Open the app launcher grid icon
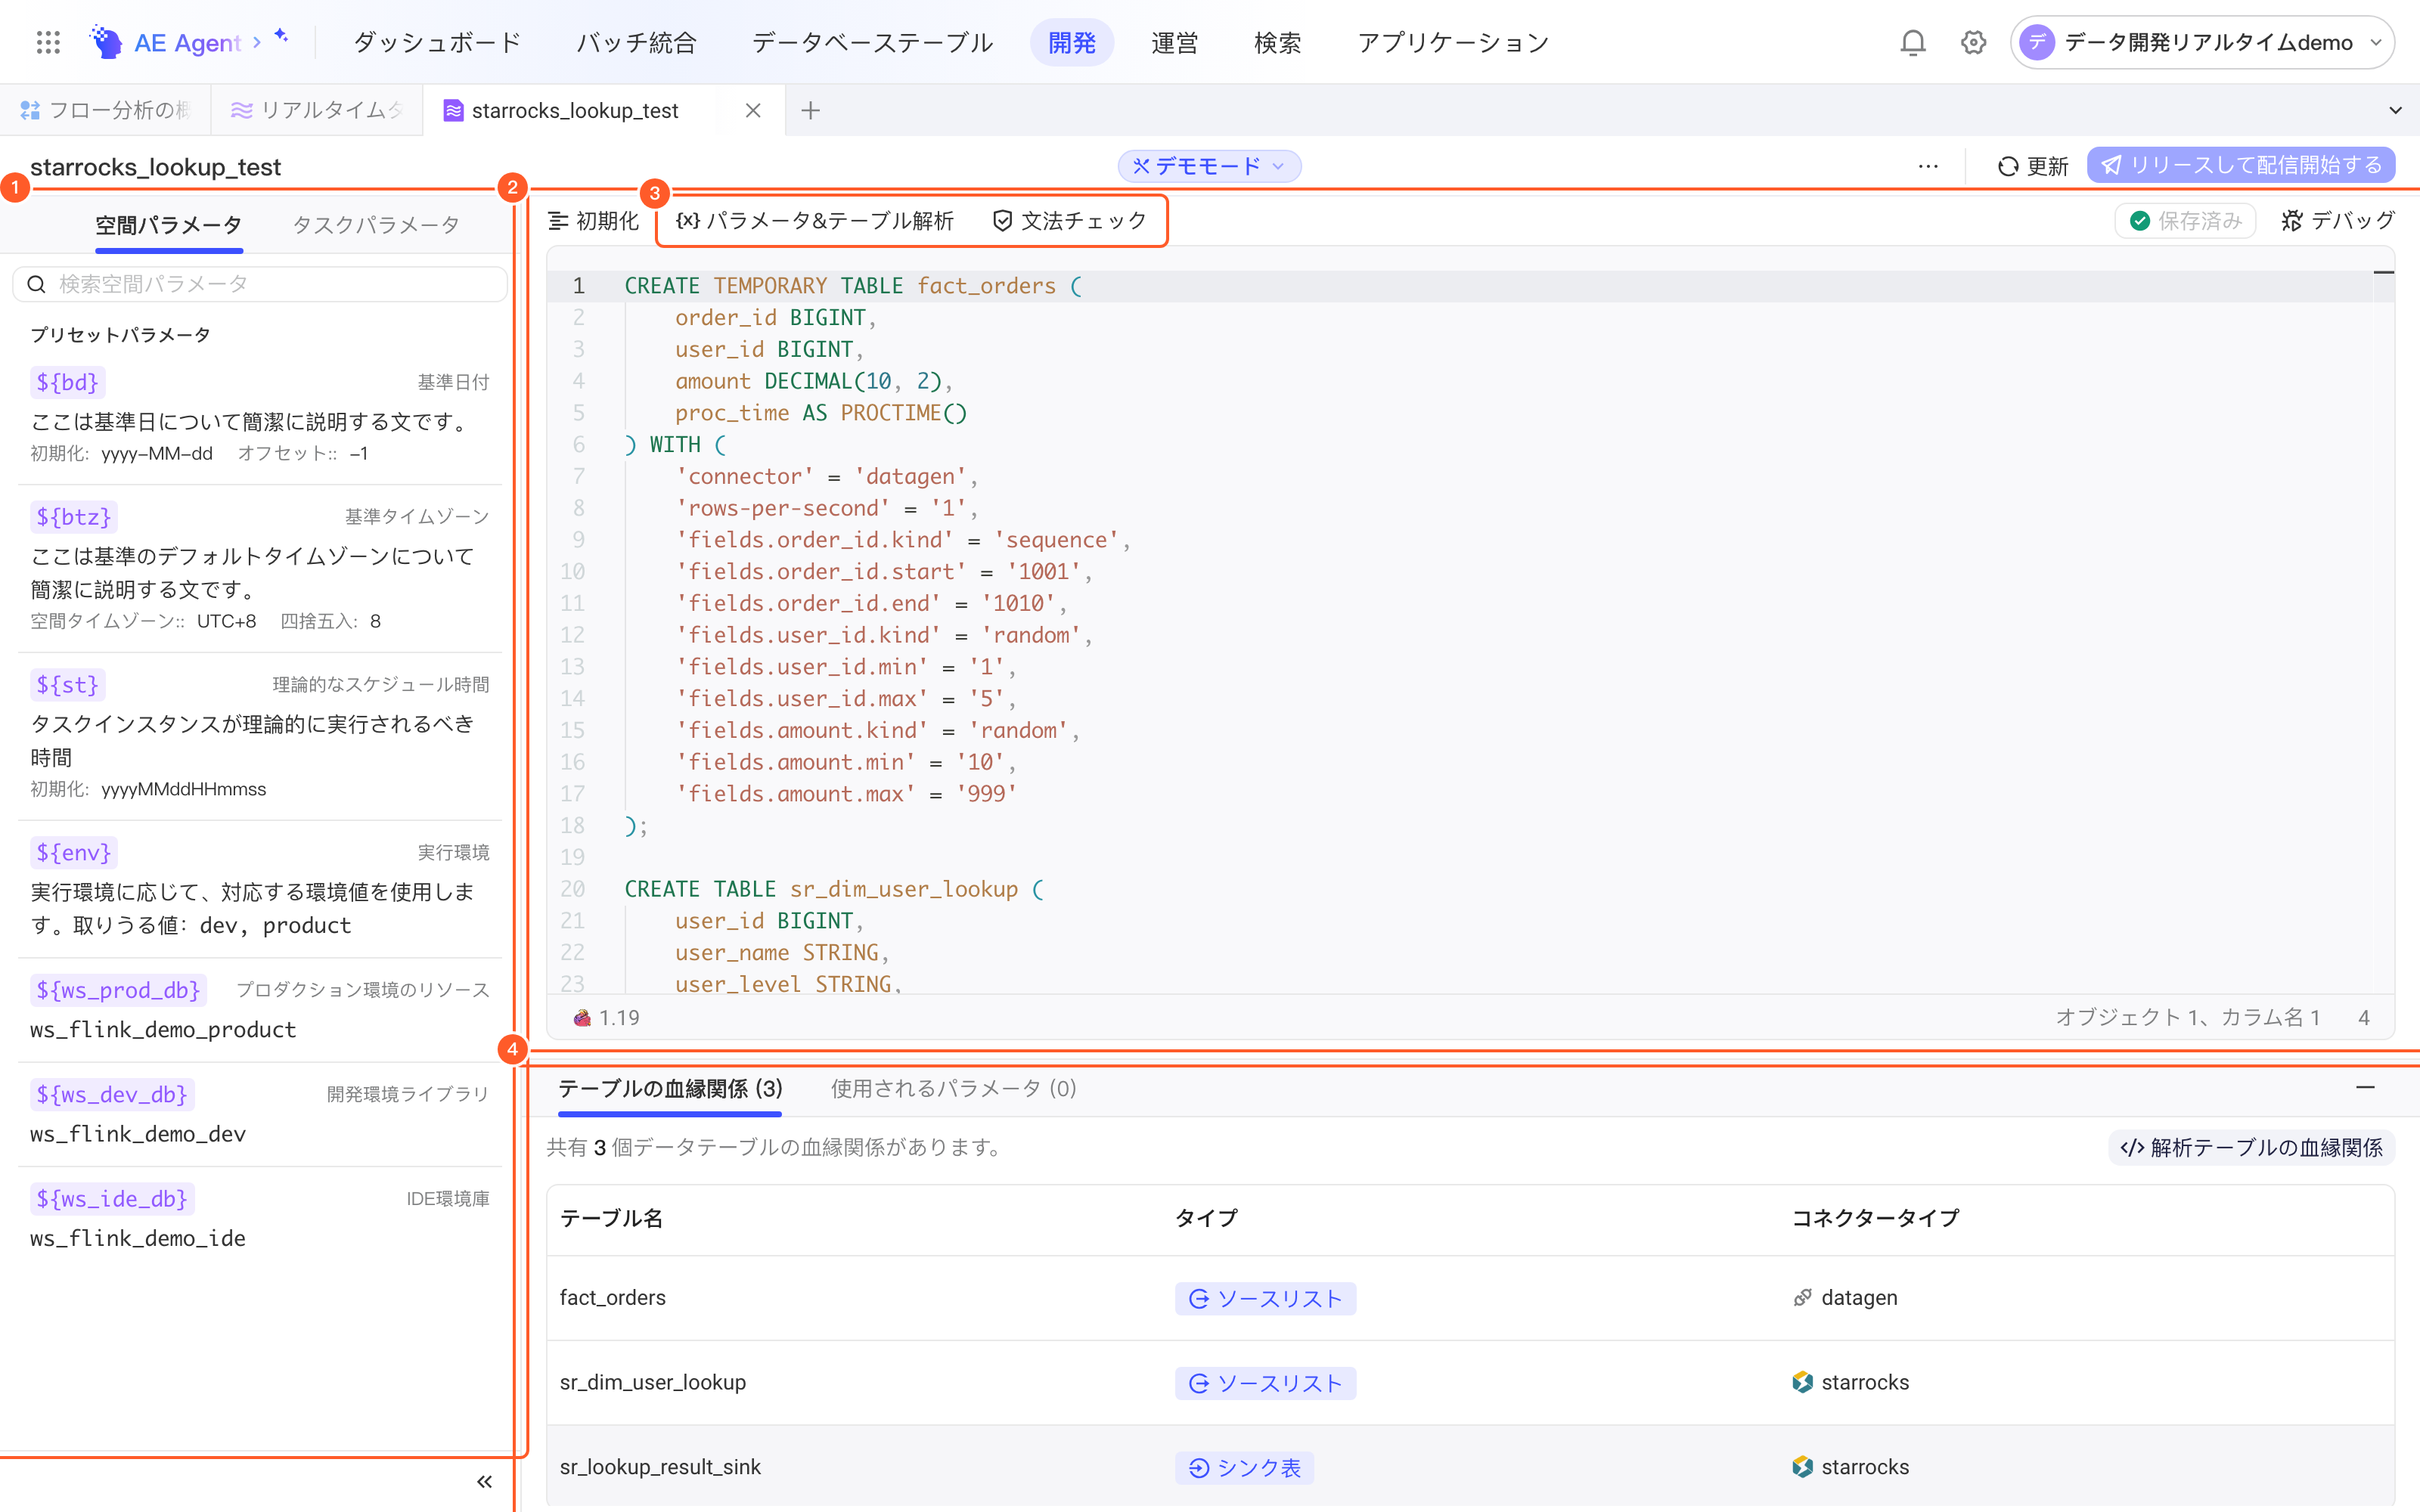This screenshot has width=2420, height=1512. 48,42
